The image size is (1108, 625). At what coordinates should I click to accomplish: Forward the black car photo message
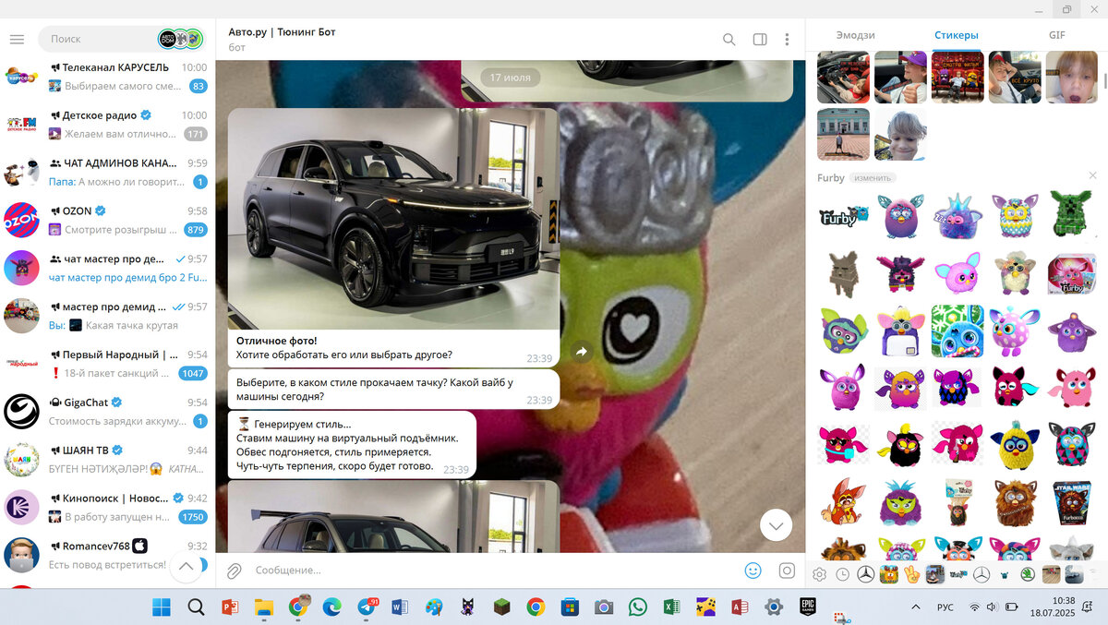point(582,351)
